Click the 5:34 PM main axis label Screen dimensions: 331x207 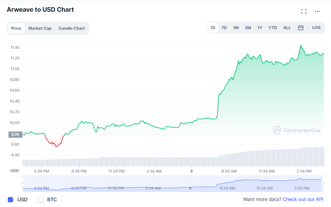click(42, 171)
